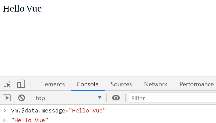The height and width of the screenshot is (123, 216).
Task: Go to the Network tab
Action: click(x=156, y=84)
